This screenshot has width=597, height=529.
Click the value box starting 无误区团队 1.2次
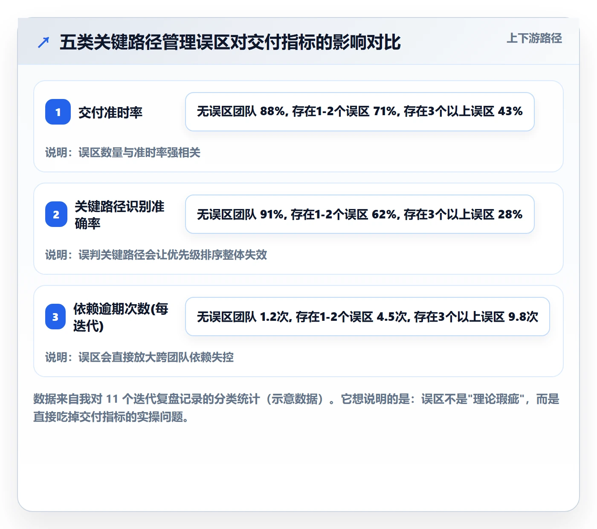pos(368,317)
